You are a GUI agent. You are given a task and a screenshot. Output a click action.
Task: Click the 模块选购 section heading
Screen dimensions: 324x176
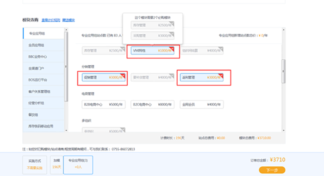click(31, 20)
